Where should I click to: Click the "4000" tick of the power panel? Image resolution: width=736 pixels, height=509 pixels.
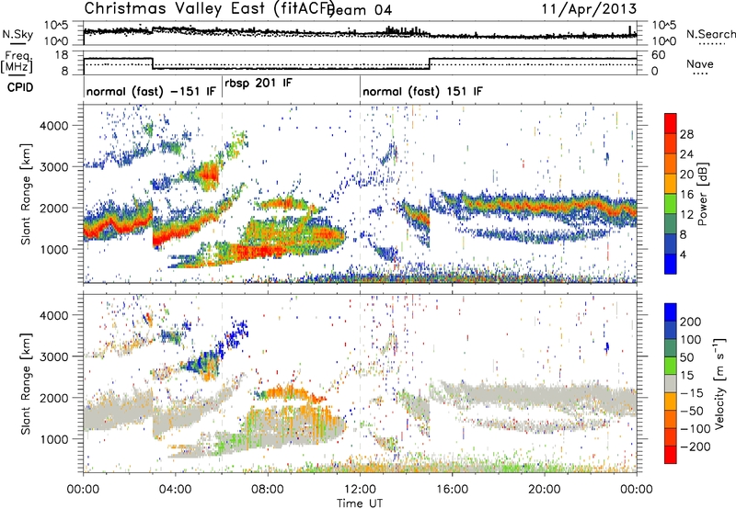(54, 126)
